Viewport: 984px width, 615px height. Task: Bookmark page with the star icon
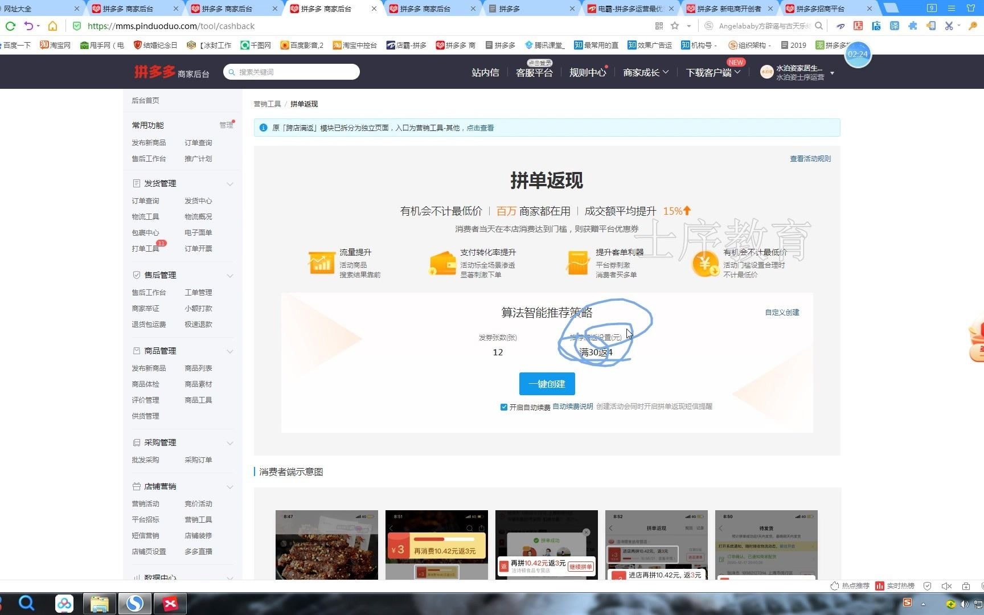point(675,26)
